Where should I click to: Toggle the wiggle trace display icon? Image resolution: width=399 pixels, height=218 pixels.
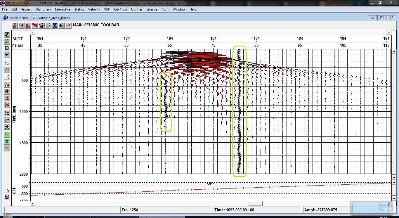[7, 63]
